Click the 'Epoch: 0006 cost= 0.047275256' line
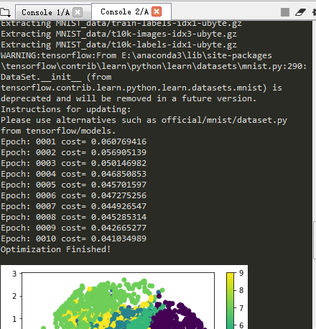Viewport: 316px width, 329px height. tap(73, 195)
